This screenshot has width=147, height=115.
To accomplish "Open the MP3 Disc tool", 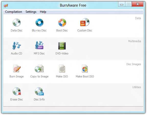I will click(39, 48).
